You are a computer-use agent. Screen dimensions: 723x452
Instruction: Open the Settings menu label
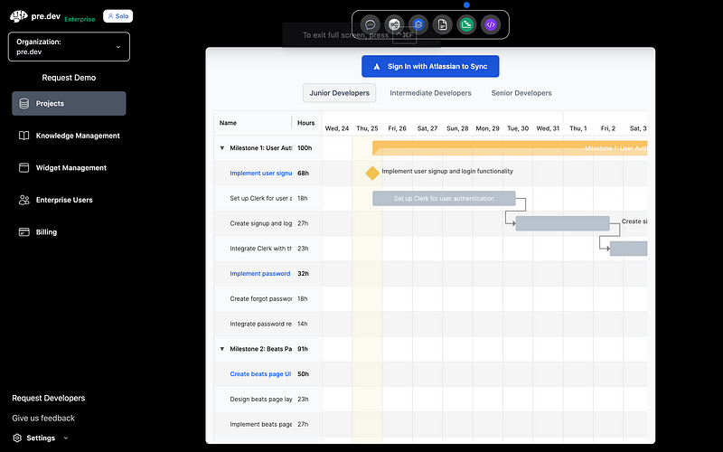(41, 438)
